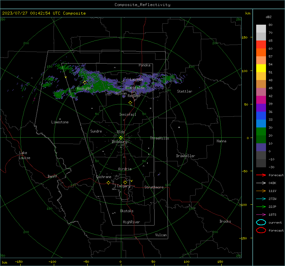Click the 'Cochrane' town label

104,177
